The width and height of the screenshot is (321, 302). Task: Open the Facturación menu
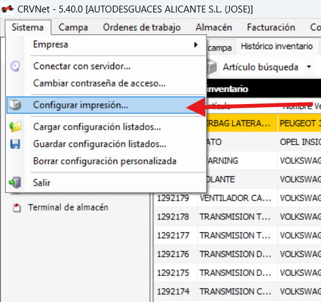271,27
